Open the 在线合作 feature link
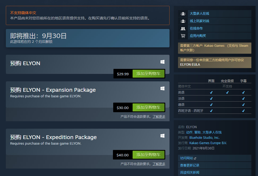The width and height of the screenshot is (258, 176). pyautogui.click(x=196, y=28)
